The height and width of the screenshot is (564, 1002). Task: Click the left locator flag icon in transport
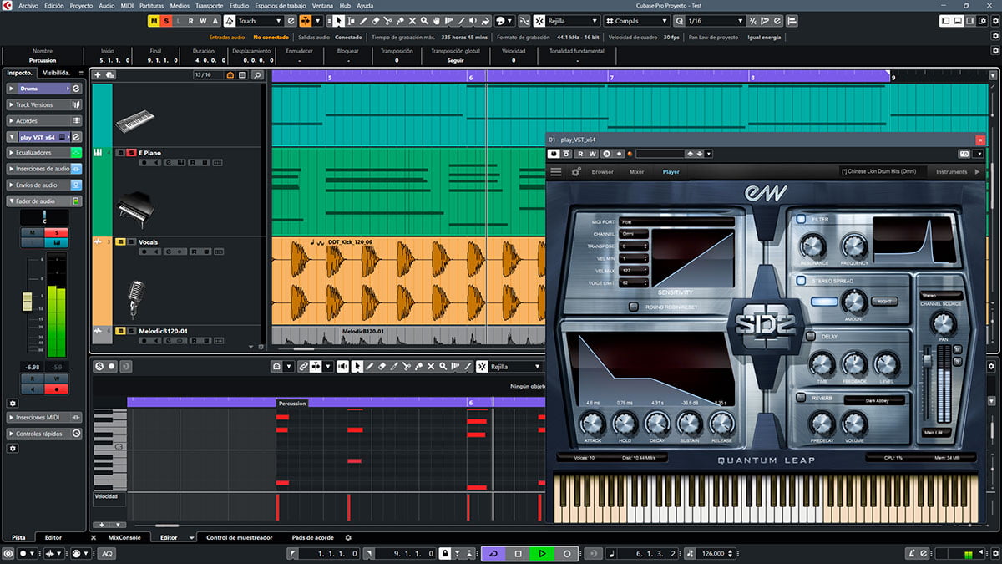(292, 553)
